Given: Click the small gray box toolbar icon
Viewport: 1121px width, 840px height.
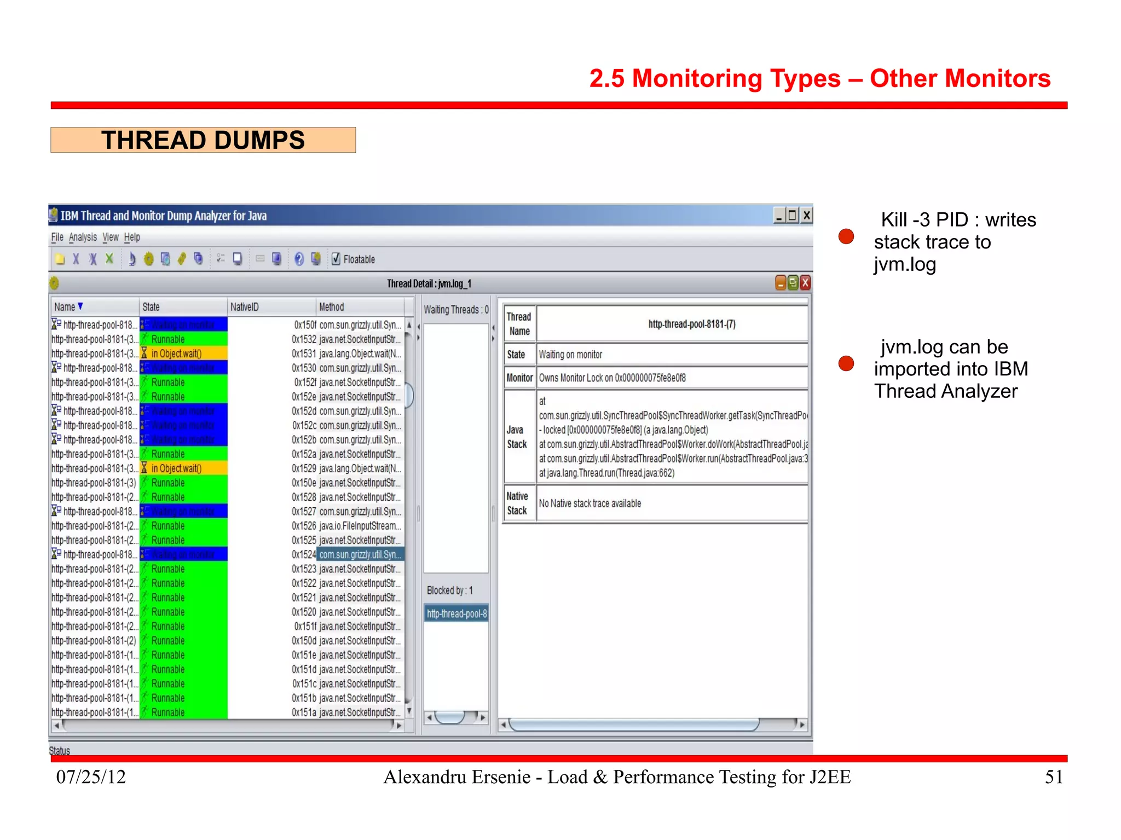Looking at the screenshot, I should 260,258.
